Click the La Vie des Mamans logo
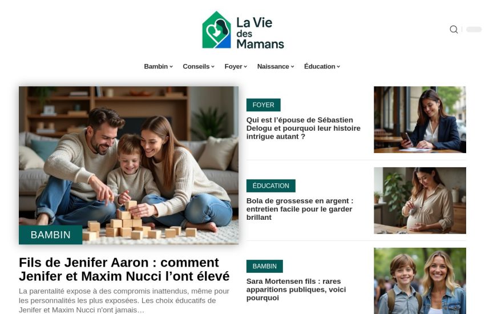This screenshot has height=314, width=485. pyautogui.click(x=243, y=30)
